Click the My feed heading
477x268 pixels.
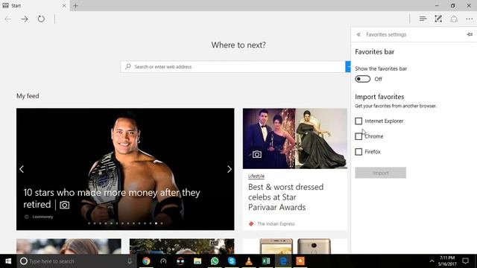point(28,96)
